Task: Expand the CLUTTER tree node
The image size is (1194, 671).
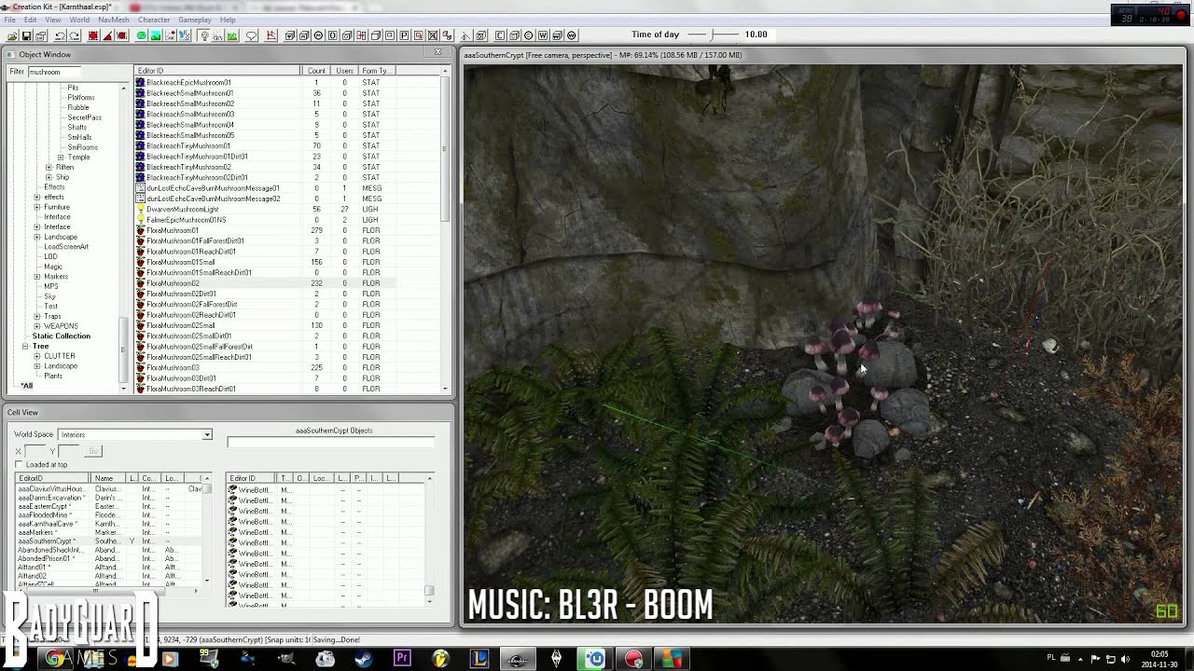Action: (x=37, y=356)
